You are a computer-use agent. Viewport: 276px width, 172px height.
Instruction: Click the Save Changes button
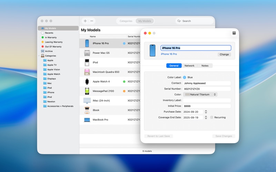(x=224, y=136)
